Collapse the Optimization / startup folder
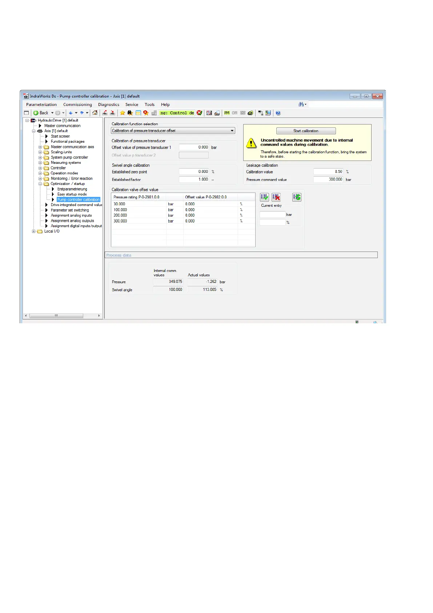 pyautogui.click(x=40, y=184)
